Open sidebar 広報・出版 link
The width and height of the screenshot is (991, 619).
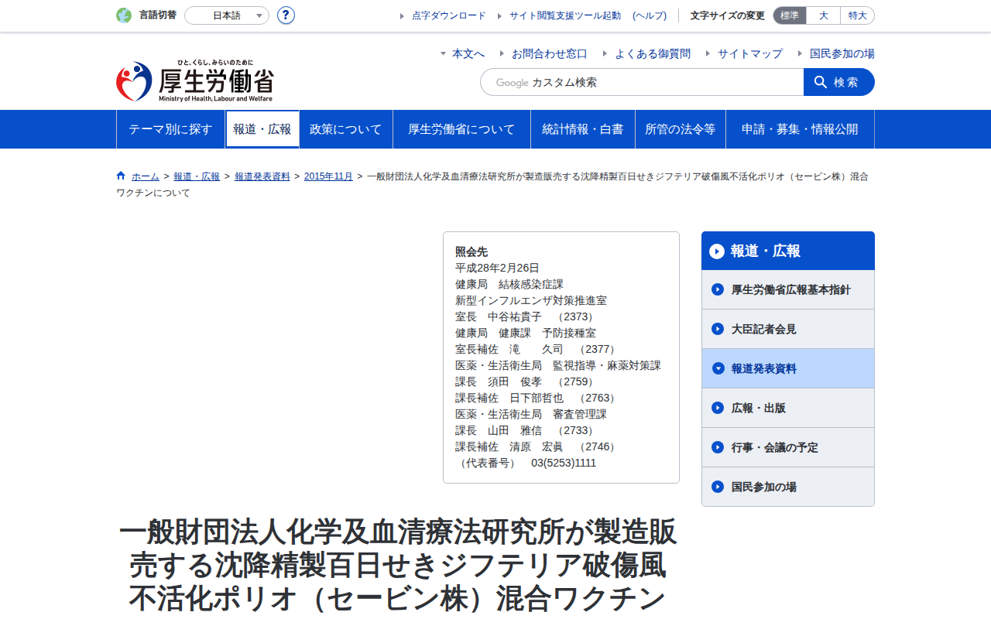[x=788, y=408]
